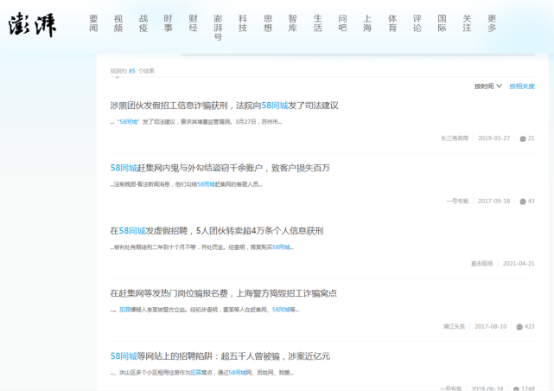This screenshot has width=554, height=391.
Task: Open the 智库 nav item
Action: point(292,23)
